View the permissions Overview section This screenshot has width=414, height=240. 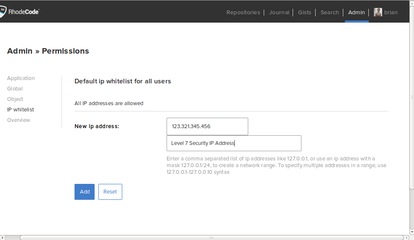pyautogui.click(x=18, y=120)
